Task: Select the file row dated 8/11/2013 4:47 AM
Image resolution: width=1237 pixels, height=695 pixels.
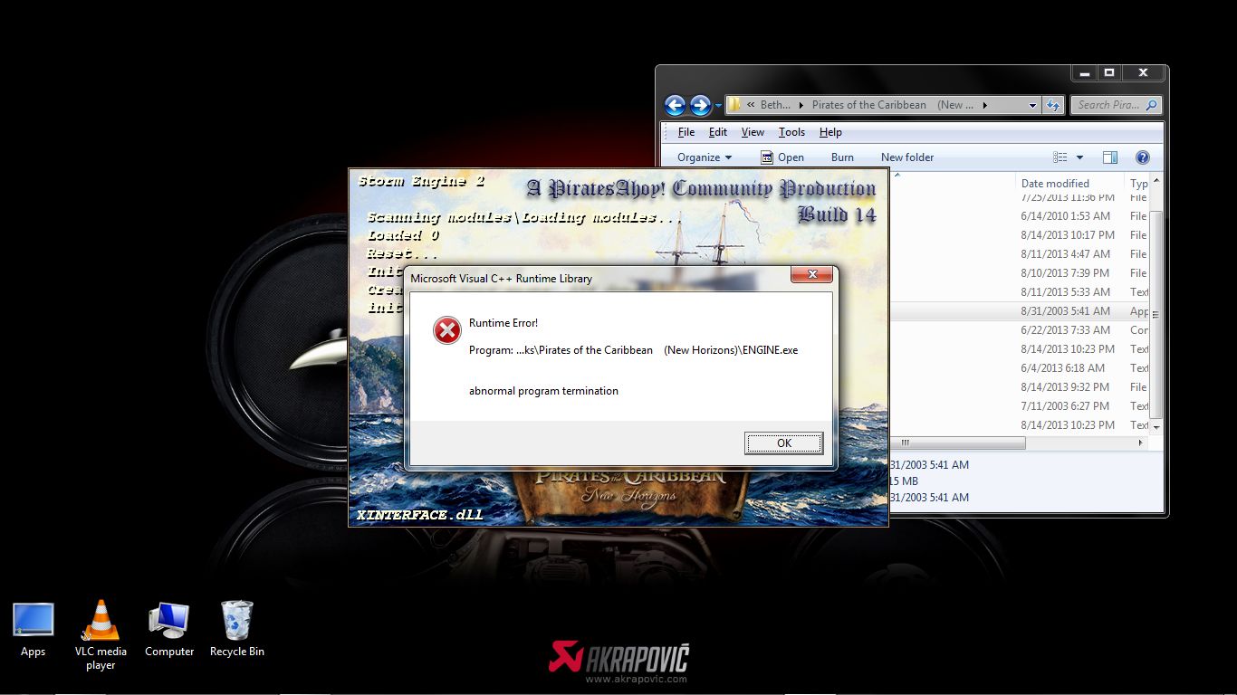Action: coord(1021,254)
